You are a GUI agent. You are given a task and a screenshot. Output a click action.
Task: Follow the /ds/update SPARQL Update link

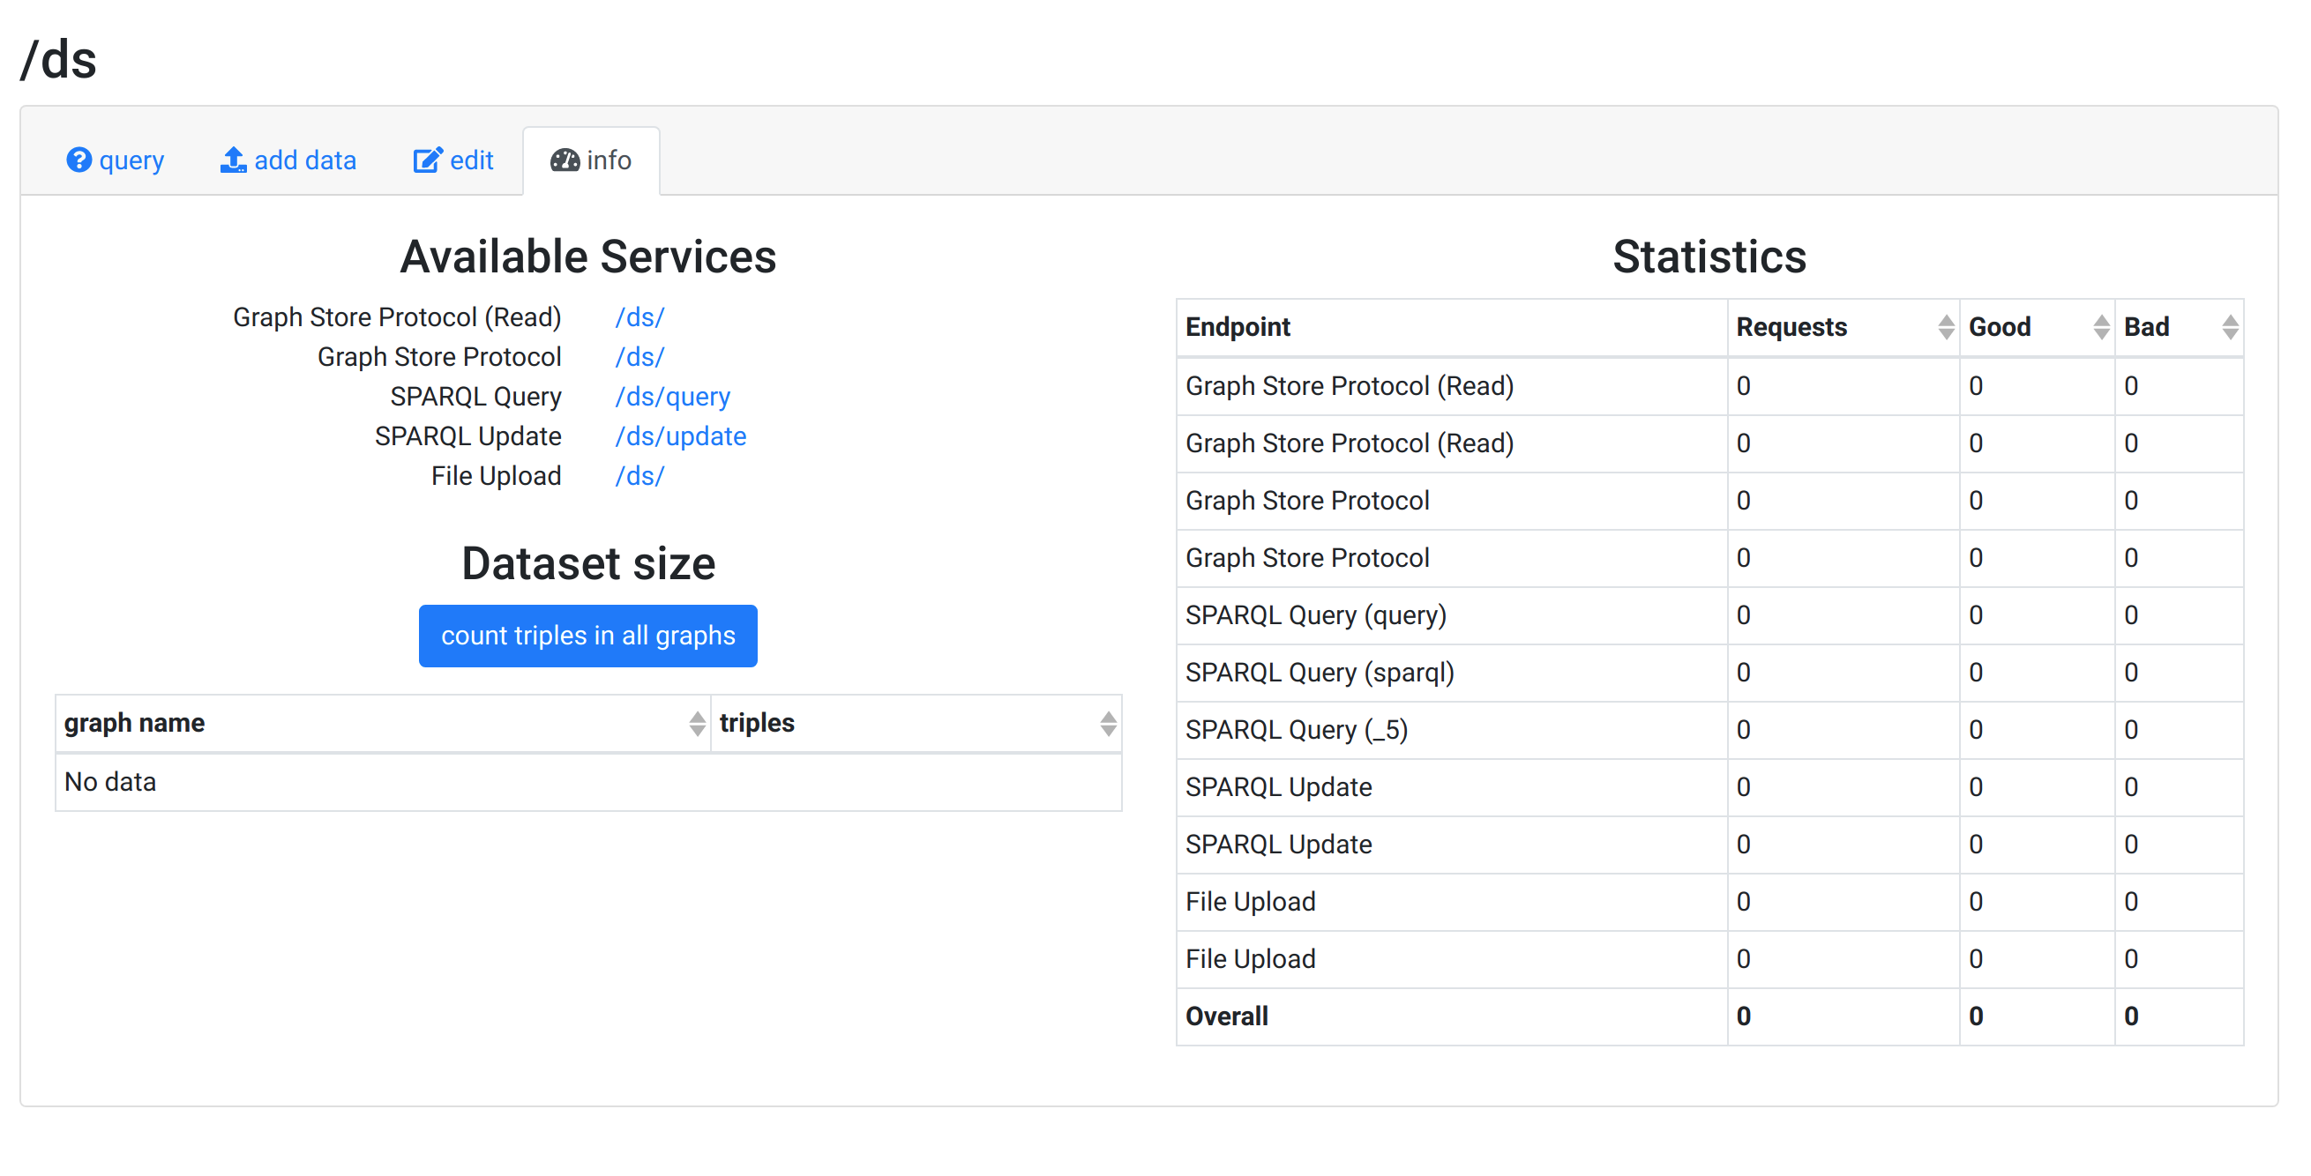[681, 436]
